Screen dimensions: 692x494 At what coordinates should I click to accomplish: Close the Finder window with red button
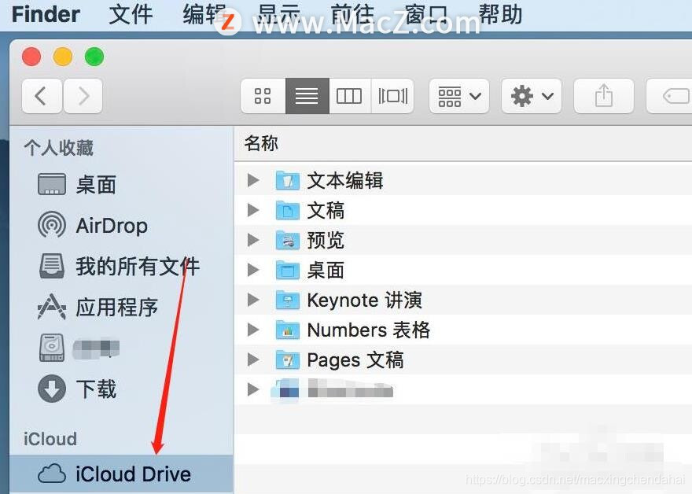31,57
